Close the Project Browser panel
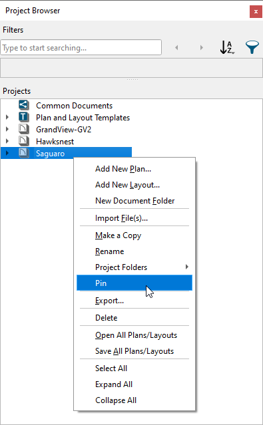This screenshot has height=425, width=263. [256, 12]
